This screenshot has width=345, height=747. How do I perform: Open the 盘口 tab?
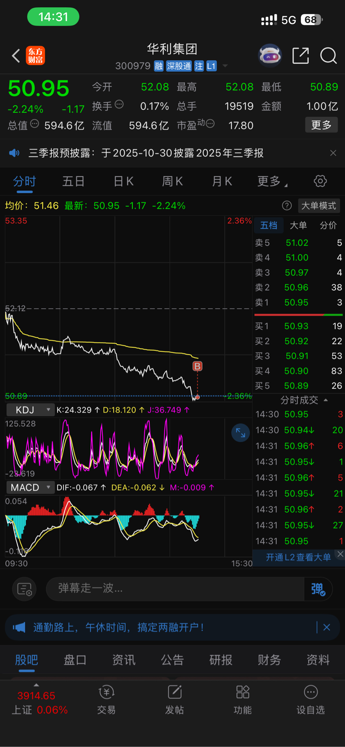point(75,660)
